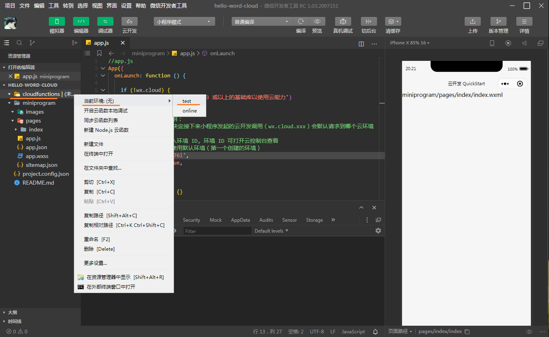The image size is (549, 337).
Task: Open the 文件 menu
Action: (25, 6)
